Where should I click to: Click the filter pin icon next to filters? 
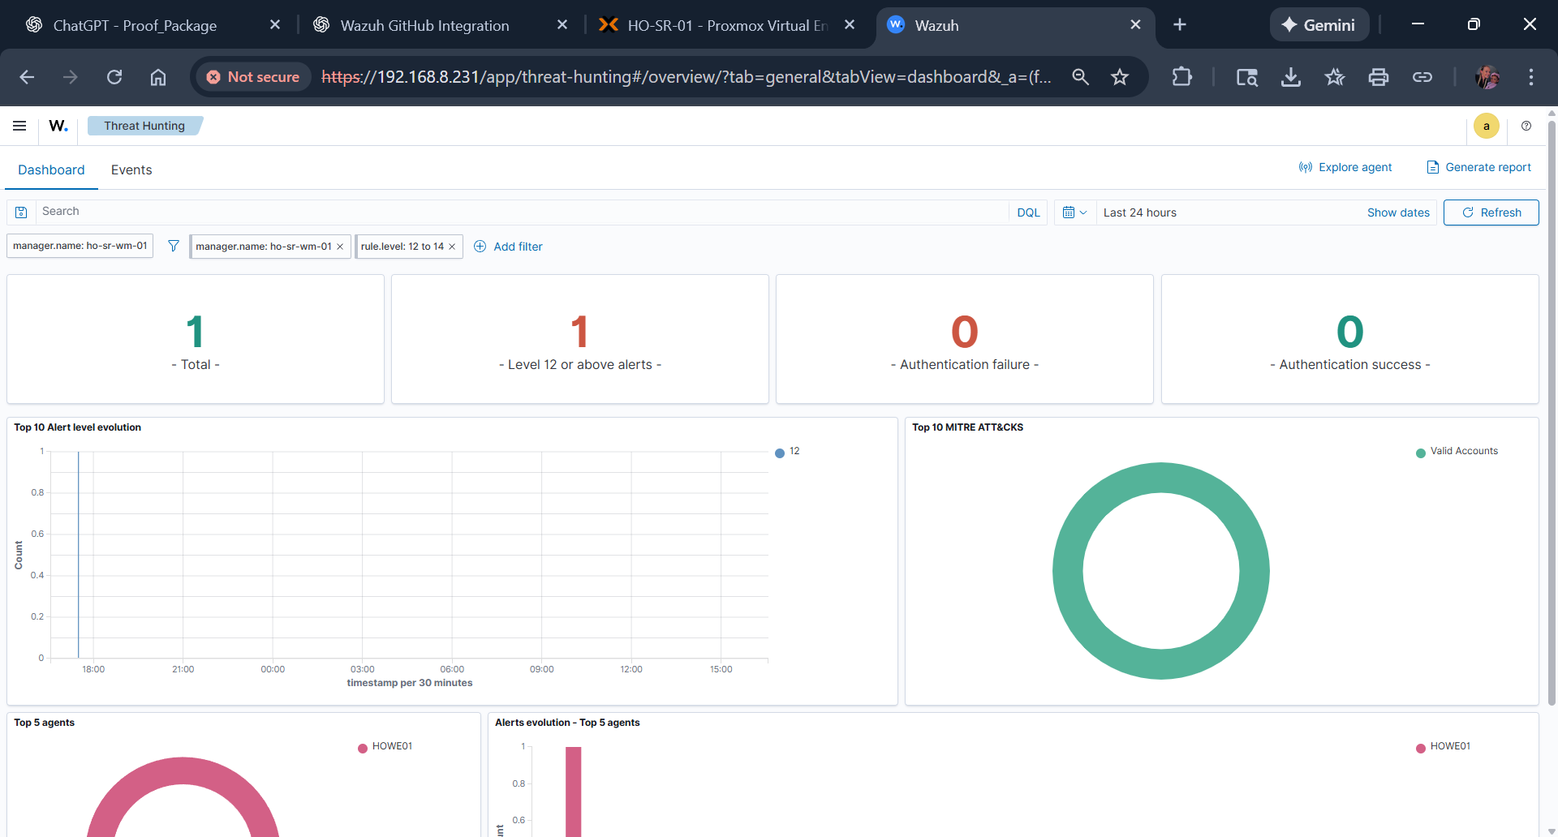173,246
